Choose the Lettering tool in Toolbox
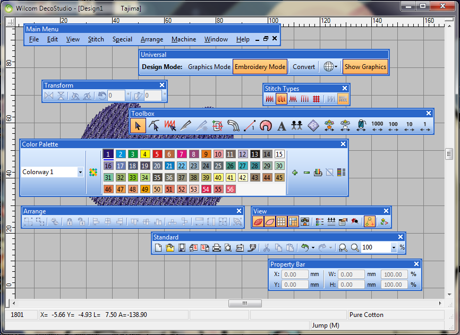Viewport: 460px width, 335px height. click(x=282, y=126)
